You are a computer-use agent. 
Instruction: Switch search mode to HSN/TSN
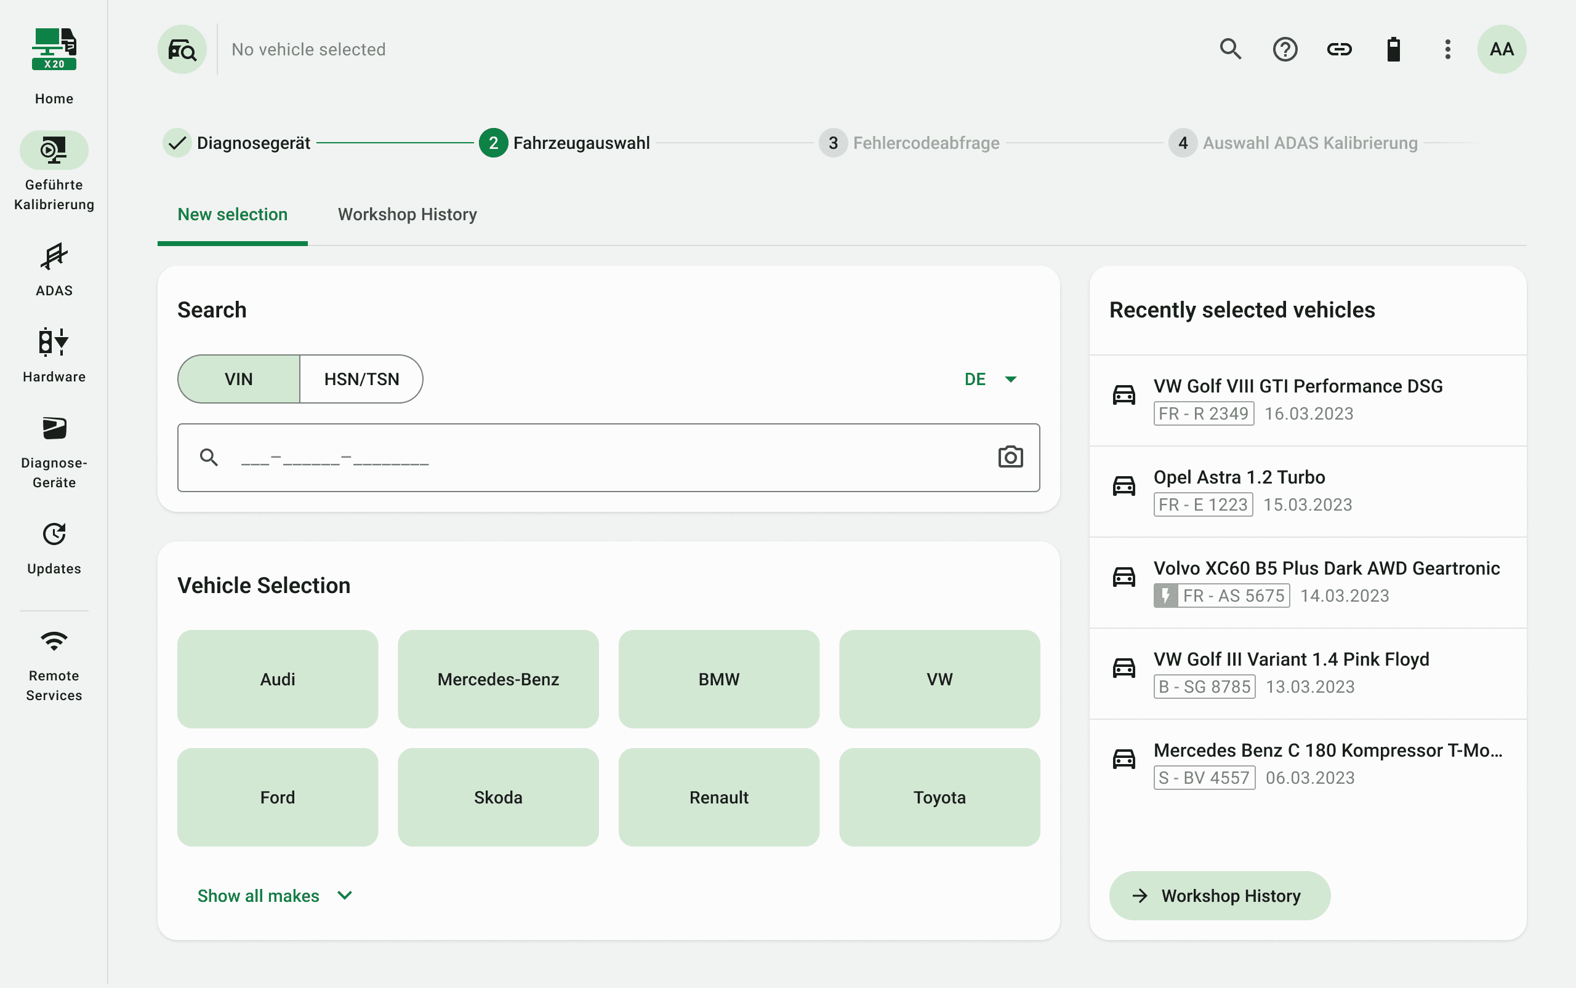click(361, 379)
